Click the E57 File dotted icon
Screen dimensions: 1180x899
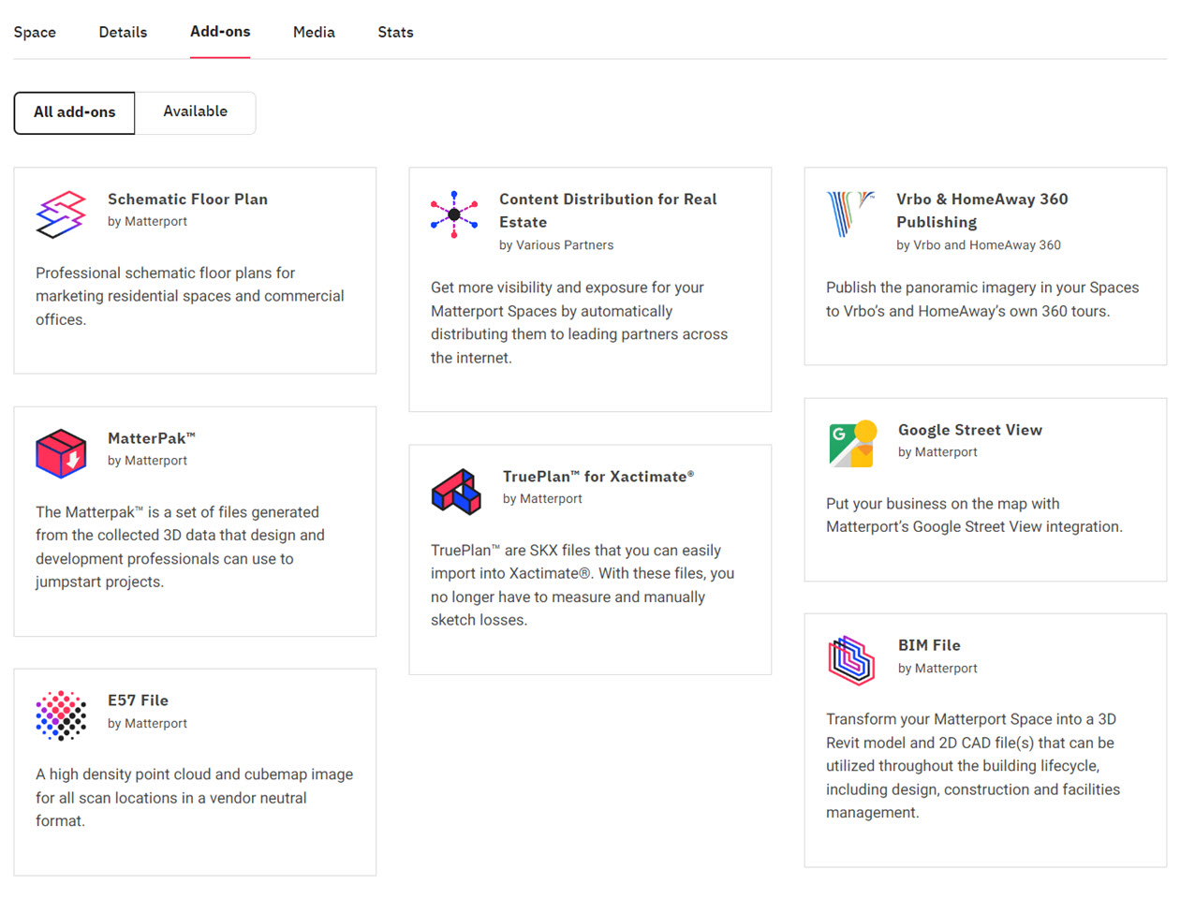(61, 716)
